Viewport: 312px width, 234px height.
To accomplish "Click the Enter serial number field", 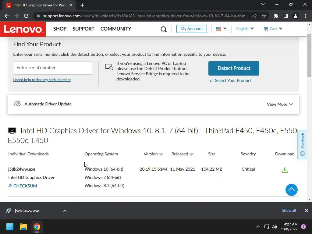I will tap(53, 68).
